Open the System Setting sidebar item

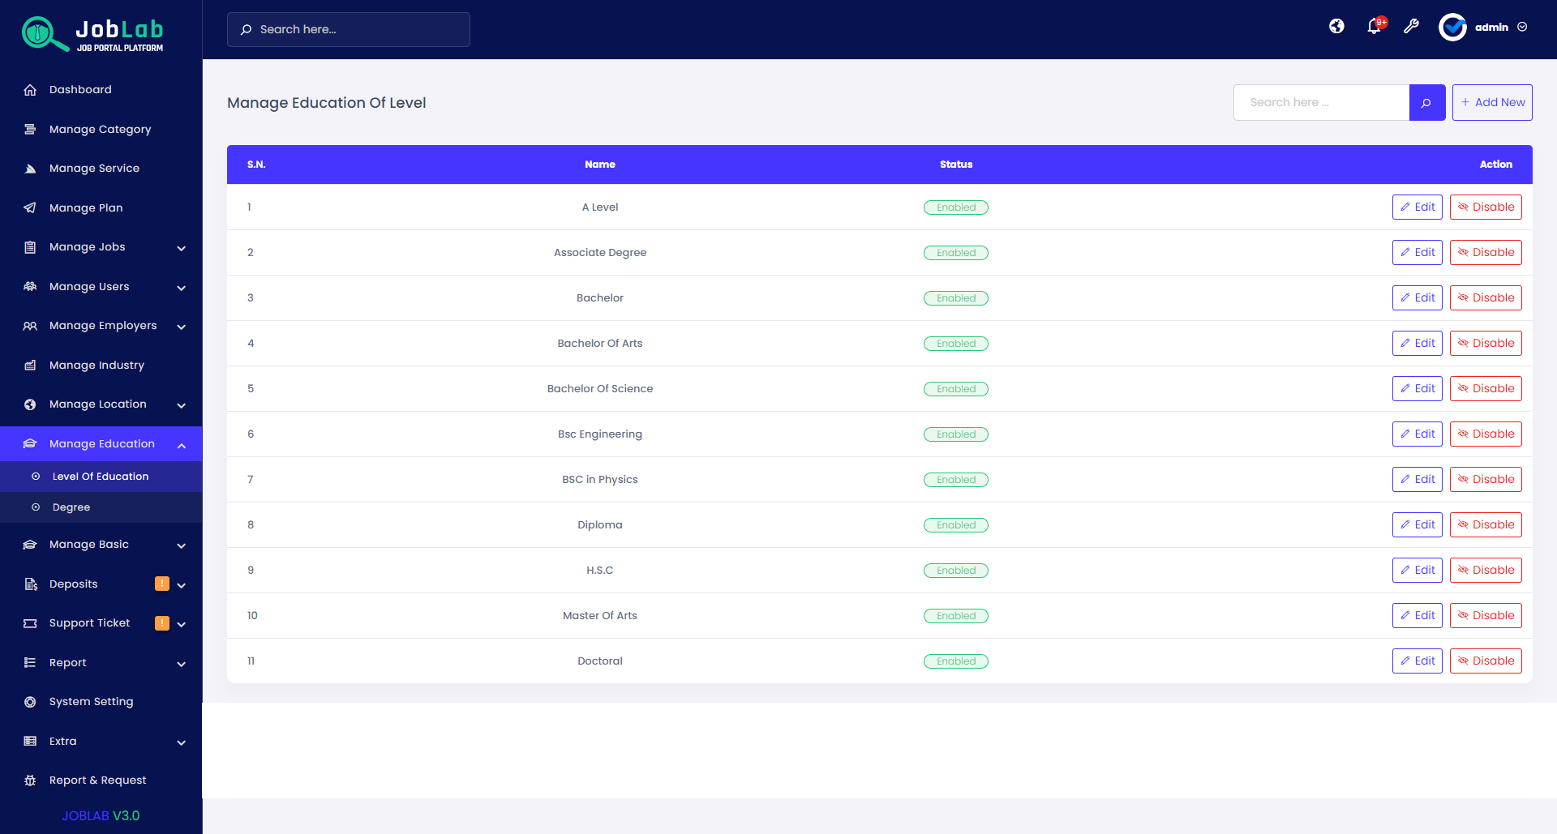pyautogui.click(x=91, y=701)
